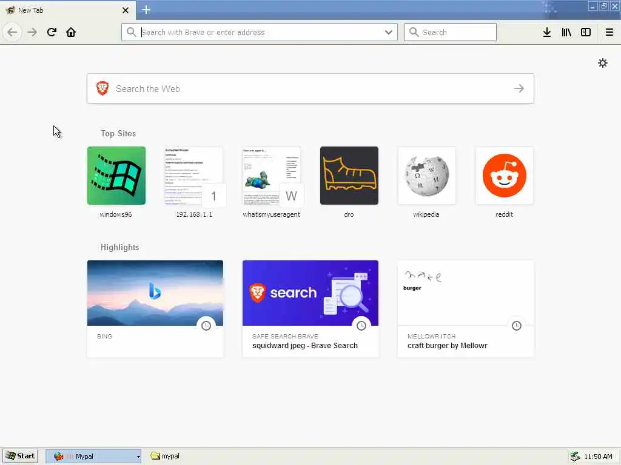The width and height of the screenshot is (621, 465).
Task: Click the clock icon on craft burger card
Action: click(517, 325)
